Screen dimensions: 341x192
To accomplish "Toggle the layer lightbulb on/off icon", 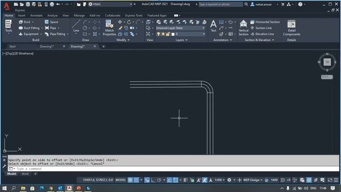I will [x=159, y=34].
